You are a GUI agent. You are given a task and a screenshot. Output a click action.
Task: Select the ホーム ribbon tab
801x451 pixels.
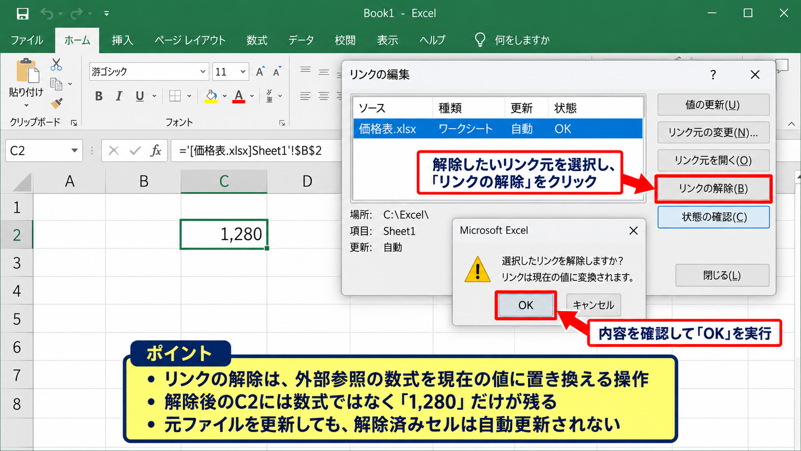(77, 40)
